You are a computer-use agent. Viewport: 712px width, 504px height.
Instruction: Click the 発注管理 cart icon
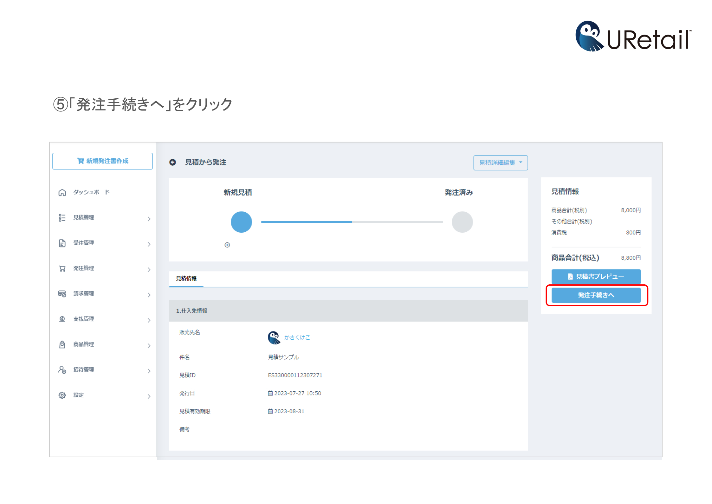(62, 269)
